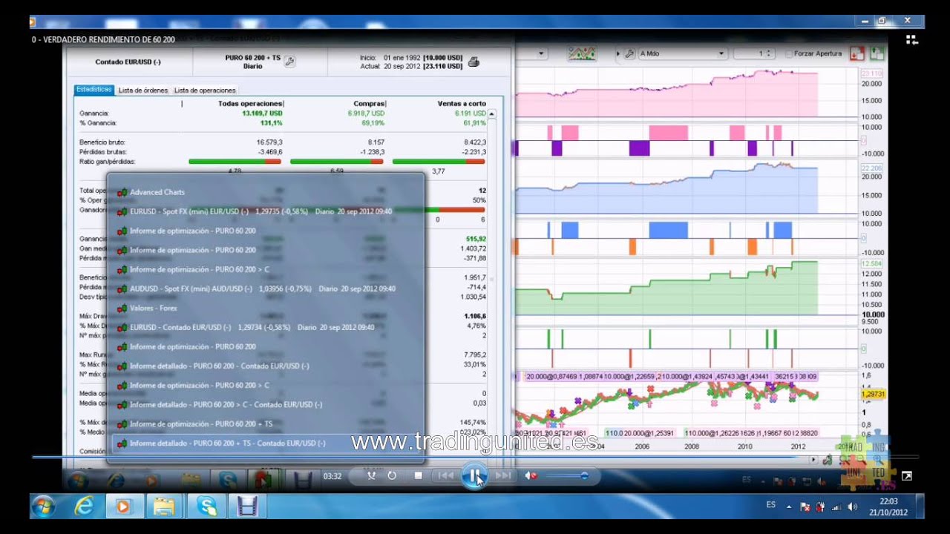The height and width of the screenshot is (534, 950).
Task: Open Skype from the taskbar
Action: pyautogui.click(x=206, y=507)
